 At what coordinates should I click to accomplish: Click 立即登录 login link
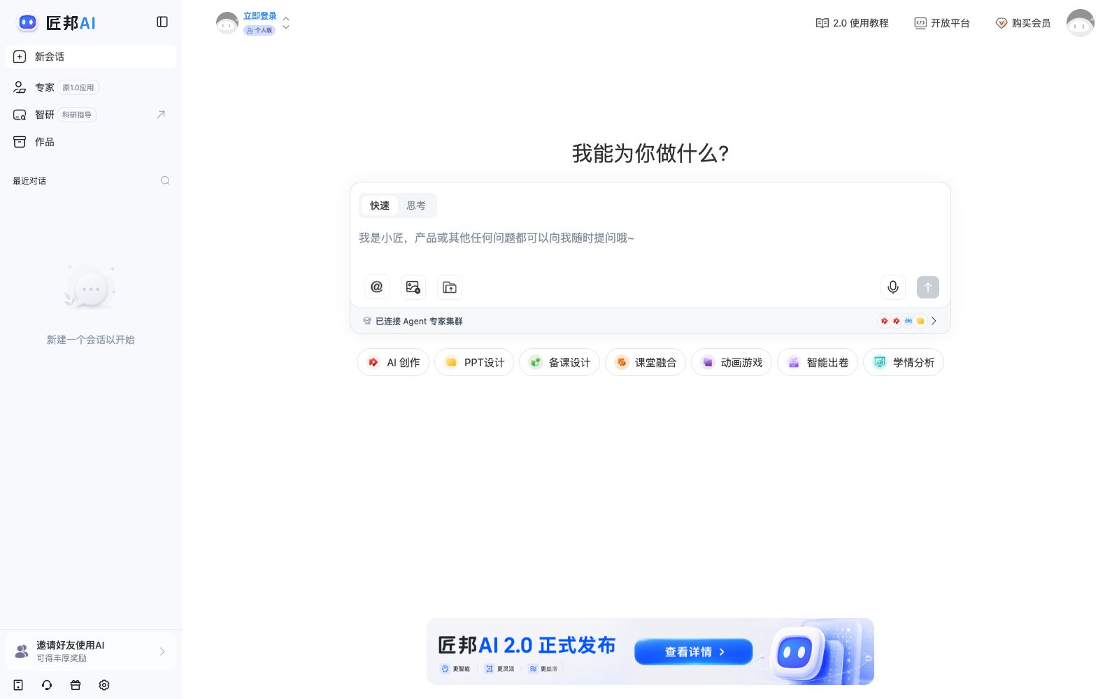260,16
